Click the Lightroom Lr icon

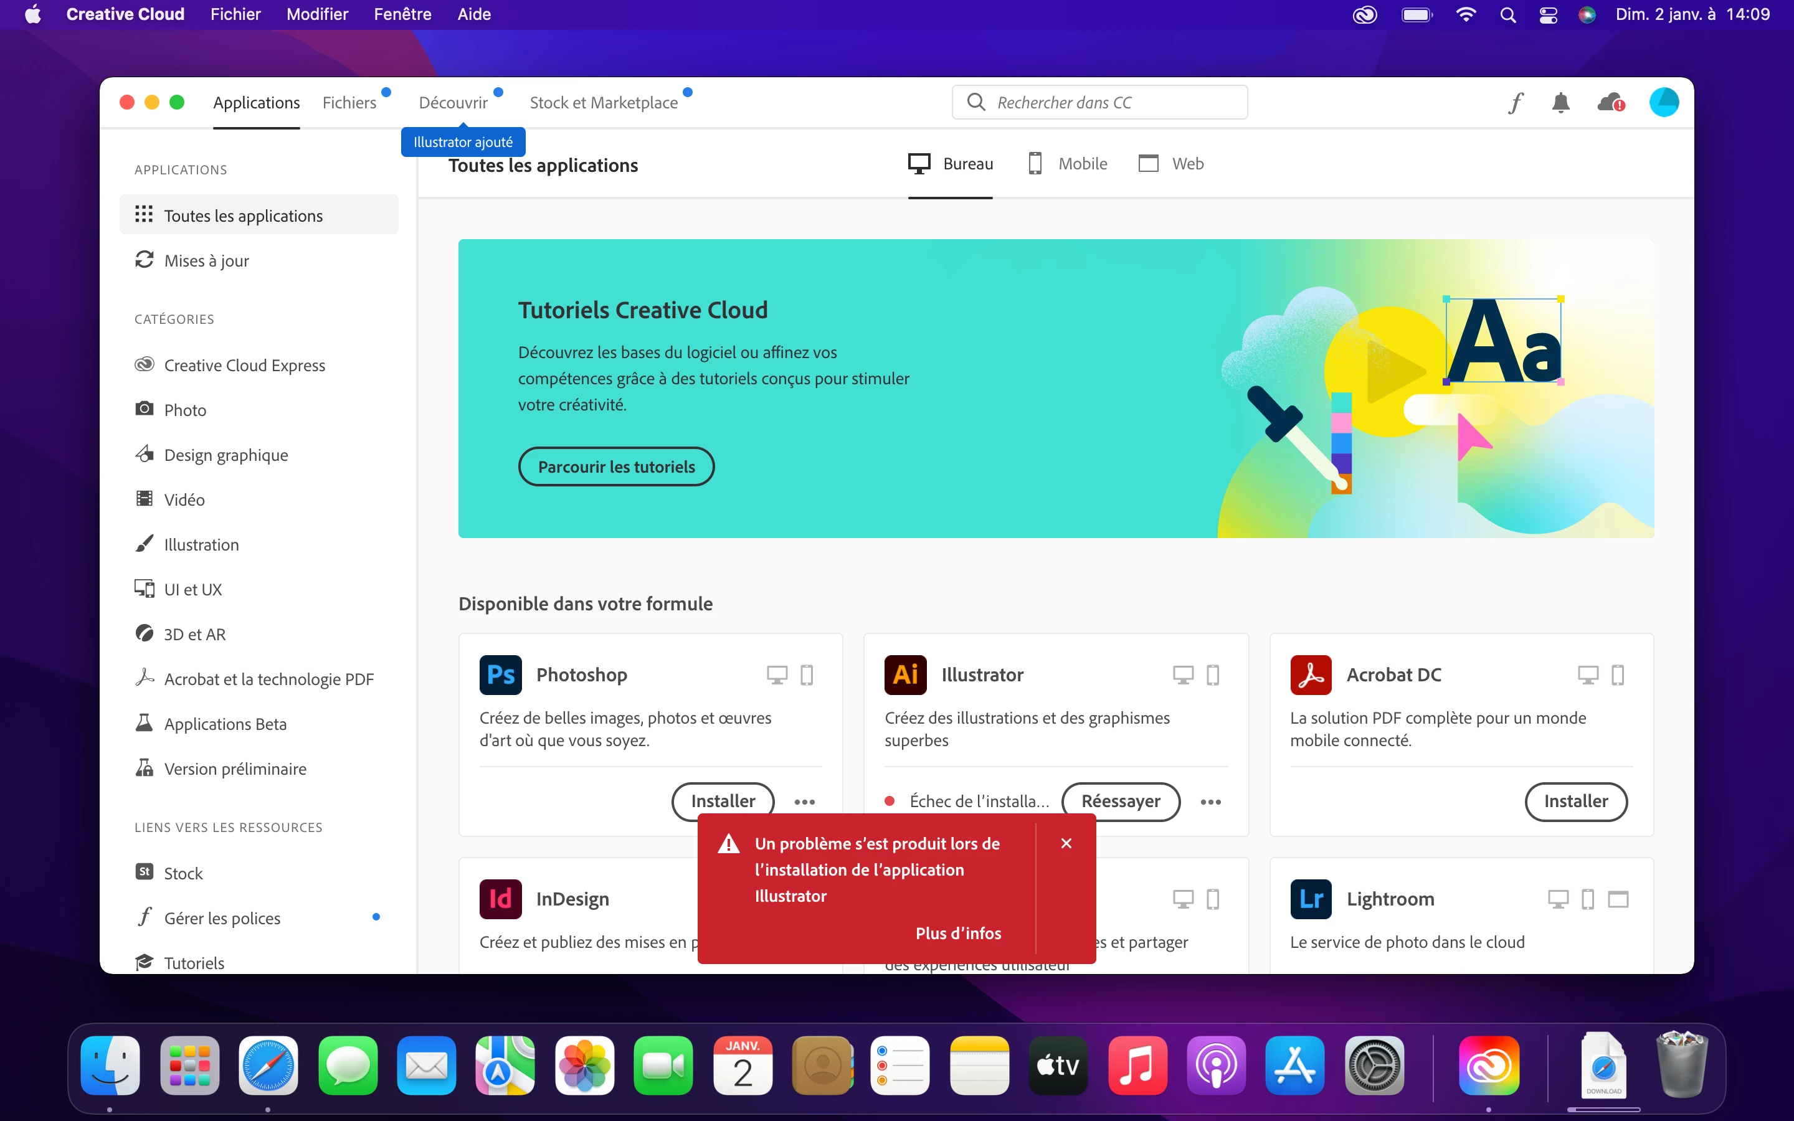click(1311, 899)
